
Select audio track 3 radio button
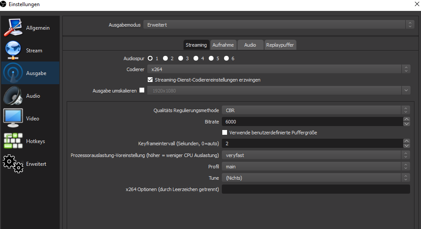click(x=181, y=58)
